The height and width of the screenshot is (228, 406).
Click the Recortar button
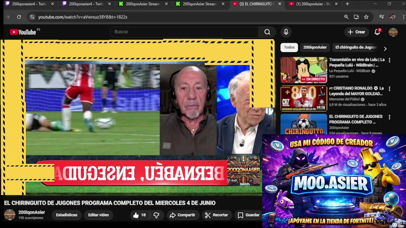tap(216, 215)
